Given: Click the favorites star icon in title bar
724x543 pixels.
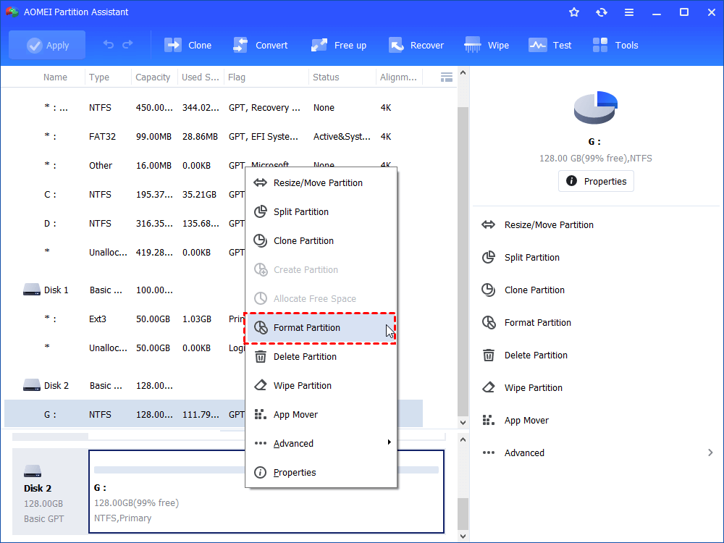Looking at the screenshot, I should pos(574,12).
